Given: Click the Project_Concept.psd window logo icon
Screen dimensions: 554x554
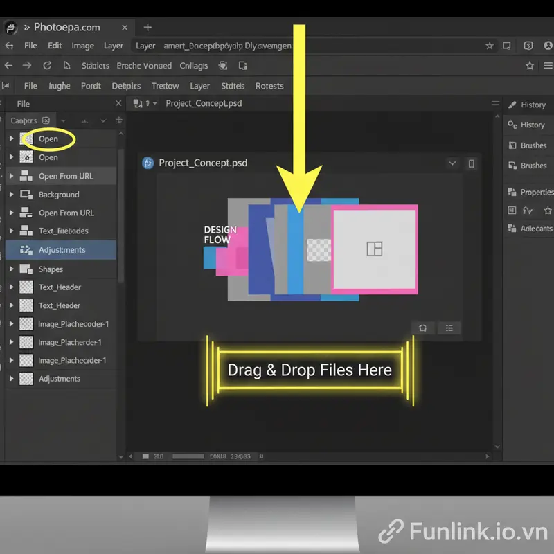Looking at the screenshot, I should point(148,163).
